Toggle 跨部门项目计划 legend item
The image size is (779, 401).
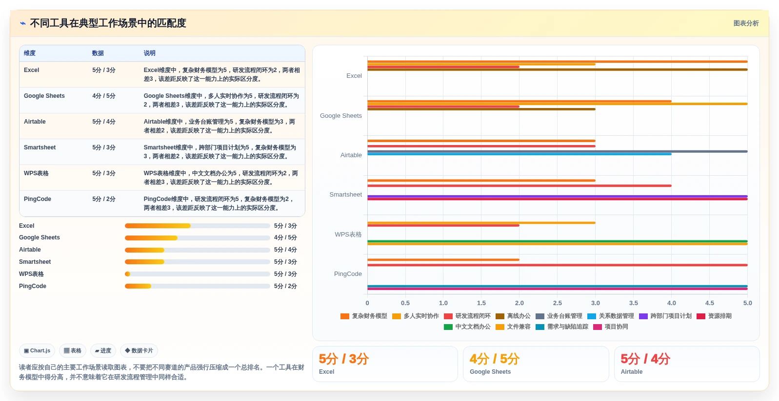coord(665,316)
